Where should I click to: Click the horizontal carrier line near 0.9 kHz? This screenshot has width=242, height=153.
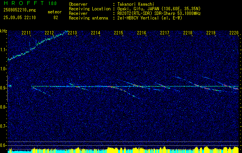pyautogui.click(x=135, y=86)
